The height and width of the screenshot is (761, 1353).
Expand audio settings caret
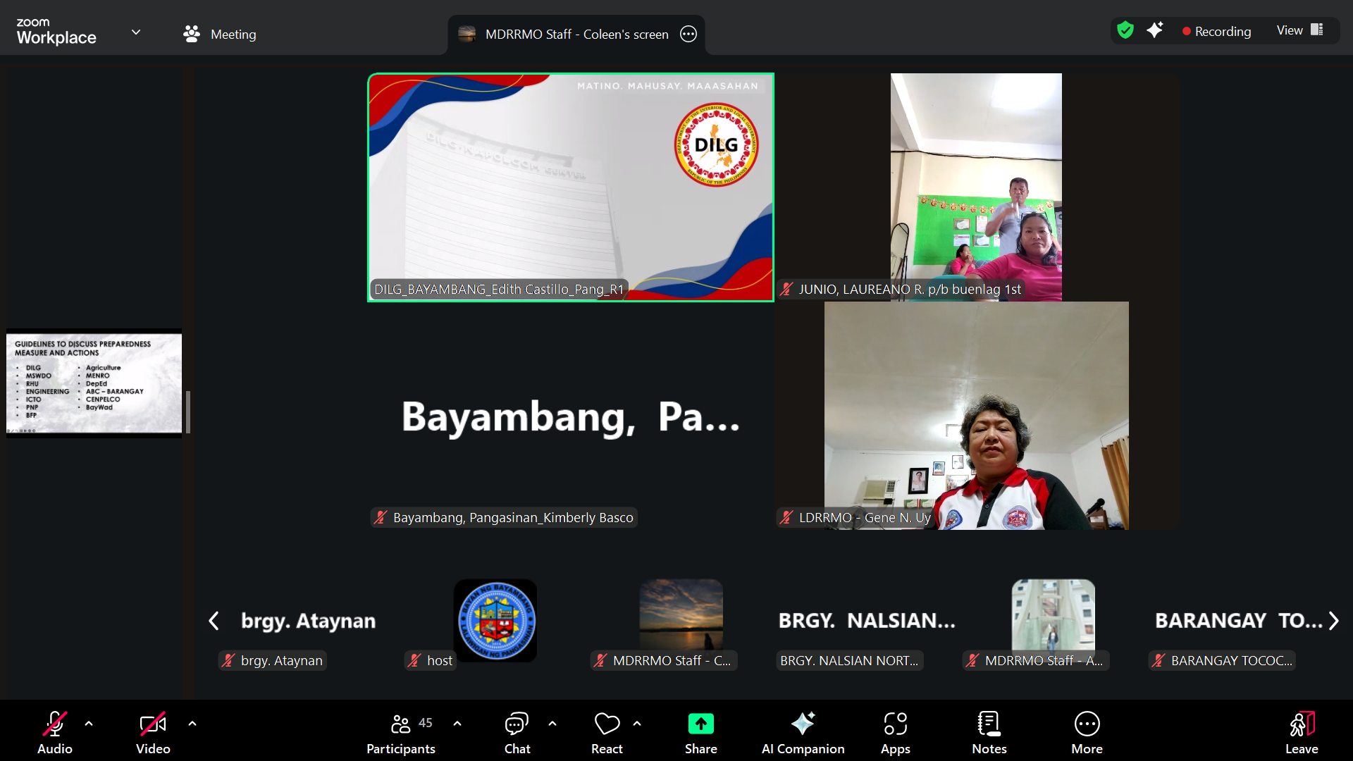[x=89, y=723]
